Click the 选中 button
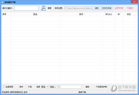 coord(21,87)
